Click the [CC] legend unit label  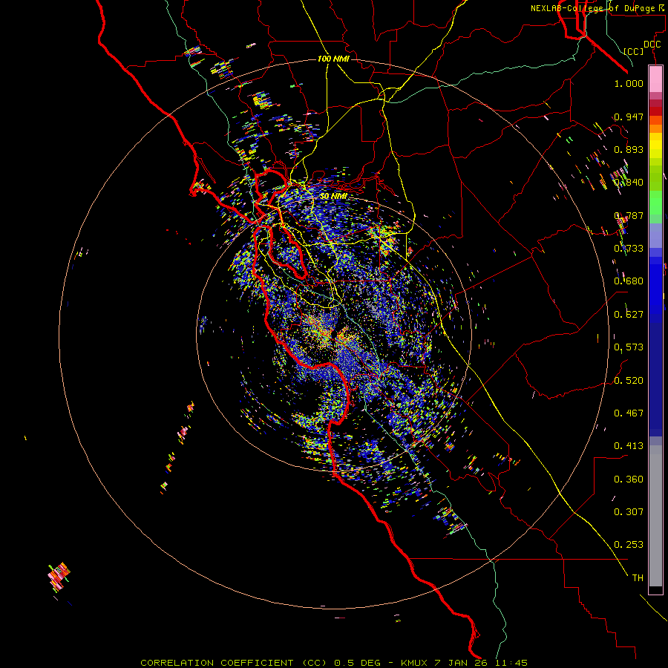pos(634,51)
